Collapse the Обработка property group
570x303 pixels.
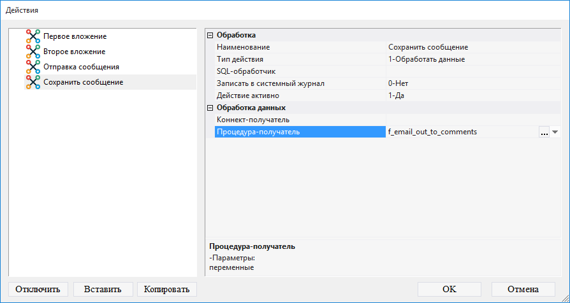click(x=210, y=35)
